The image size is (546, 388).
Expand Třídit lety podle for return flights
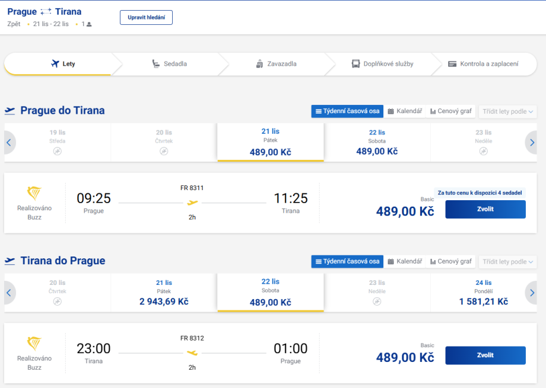508,261
